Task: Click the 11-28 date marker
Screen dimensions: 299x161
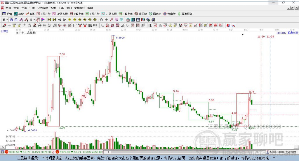Action: [270, 36]
